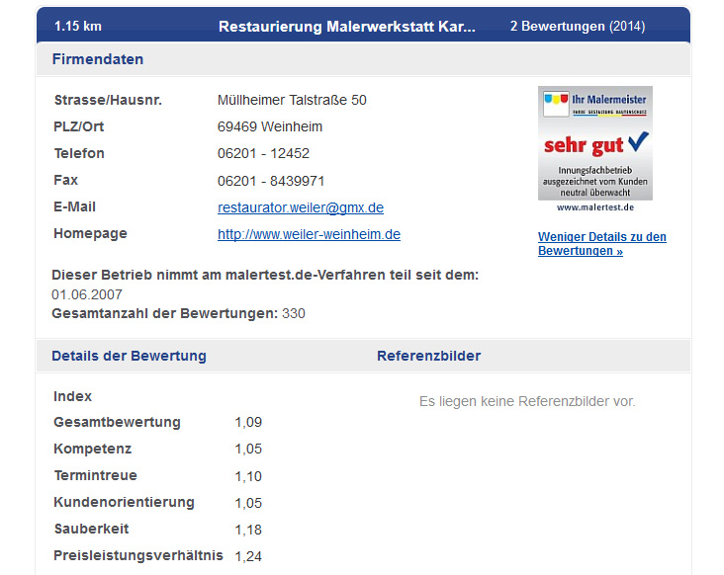The height and width of the screenshot is (575, 724).
Task: Click company title 'Restaurierung Malerwerkstatt Kar...'
Action: point(346,26)
